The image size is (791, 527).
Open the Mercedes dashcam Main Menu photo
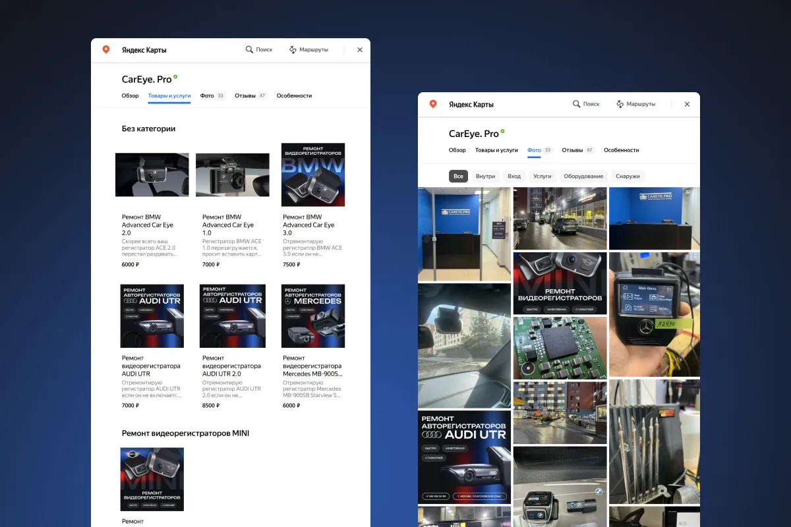pos(655,314)
